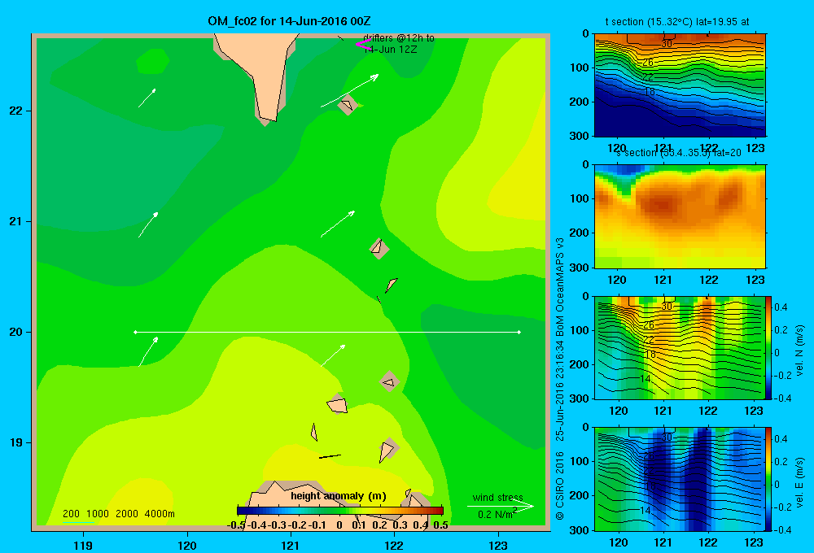Viewport: 814px width, 553px height.
Task: Click the '14' contour label in vel. N section
Action: [645, 379]
